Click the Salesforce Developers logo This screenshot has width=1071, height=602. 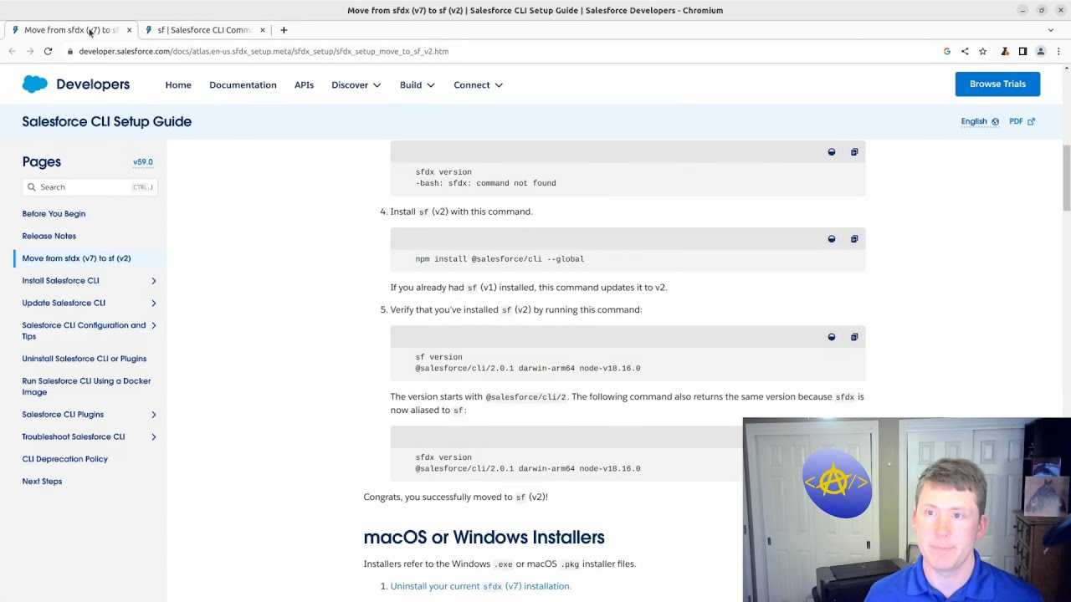(76, 84)
